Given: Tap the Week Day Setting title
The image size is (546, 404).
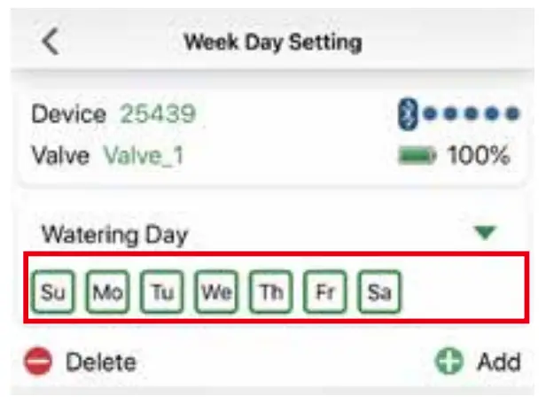Looking at the screenshot, I should click(272, 42).
